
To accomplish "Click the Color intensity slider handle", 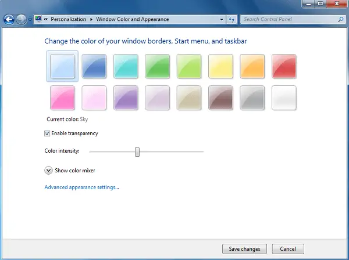I will [137, 152].
